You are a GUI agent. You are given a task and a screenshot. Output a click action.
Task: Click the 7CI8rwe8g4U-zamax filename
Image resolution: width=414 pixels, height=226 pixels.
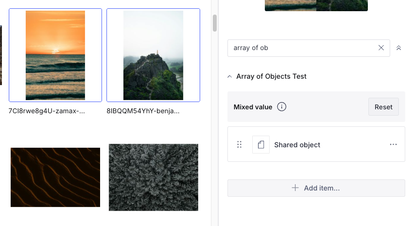point(47,111)
